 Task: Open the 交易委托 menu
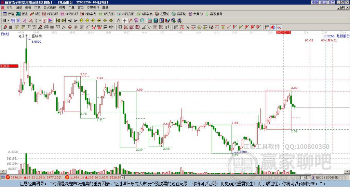(x=93, y=8)
